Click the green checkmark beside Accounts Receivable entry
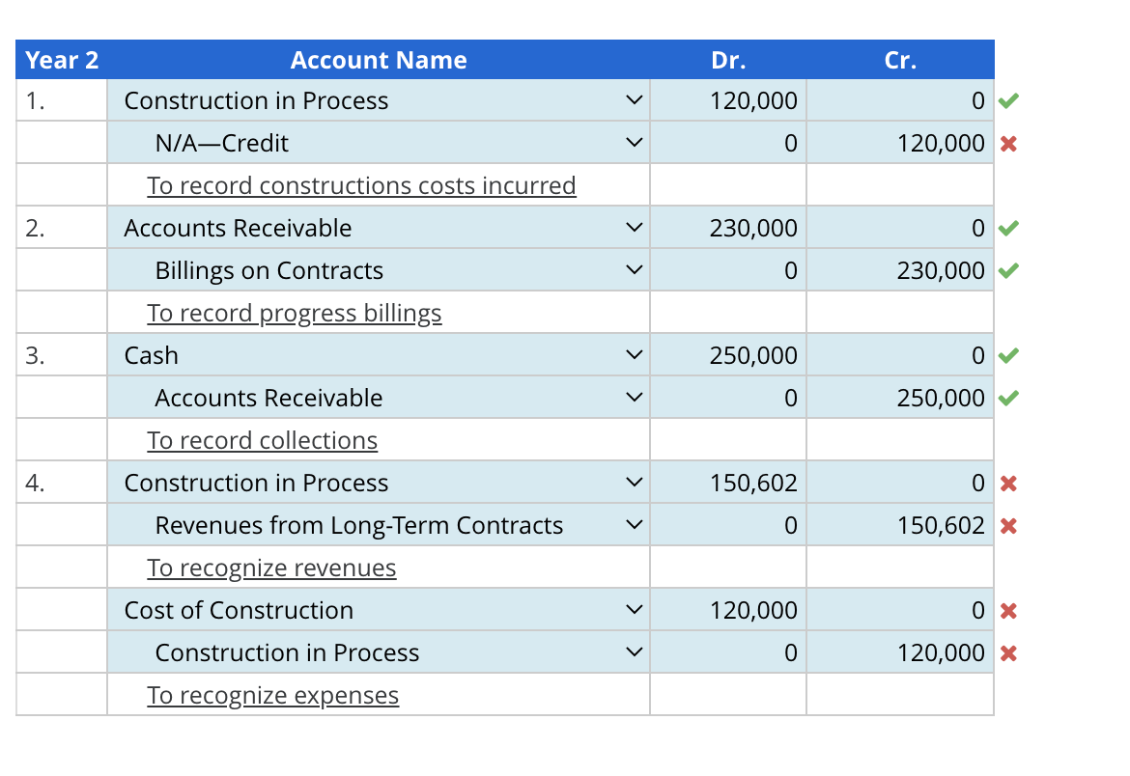Viewport: 1130px width, 776px height. click(x=1007, y=227)
